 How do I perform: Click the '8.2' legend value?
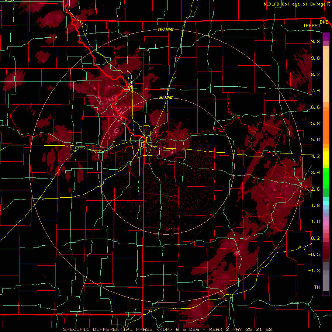(x=315, y=74)
